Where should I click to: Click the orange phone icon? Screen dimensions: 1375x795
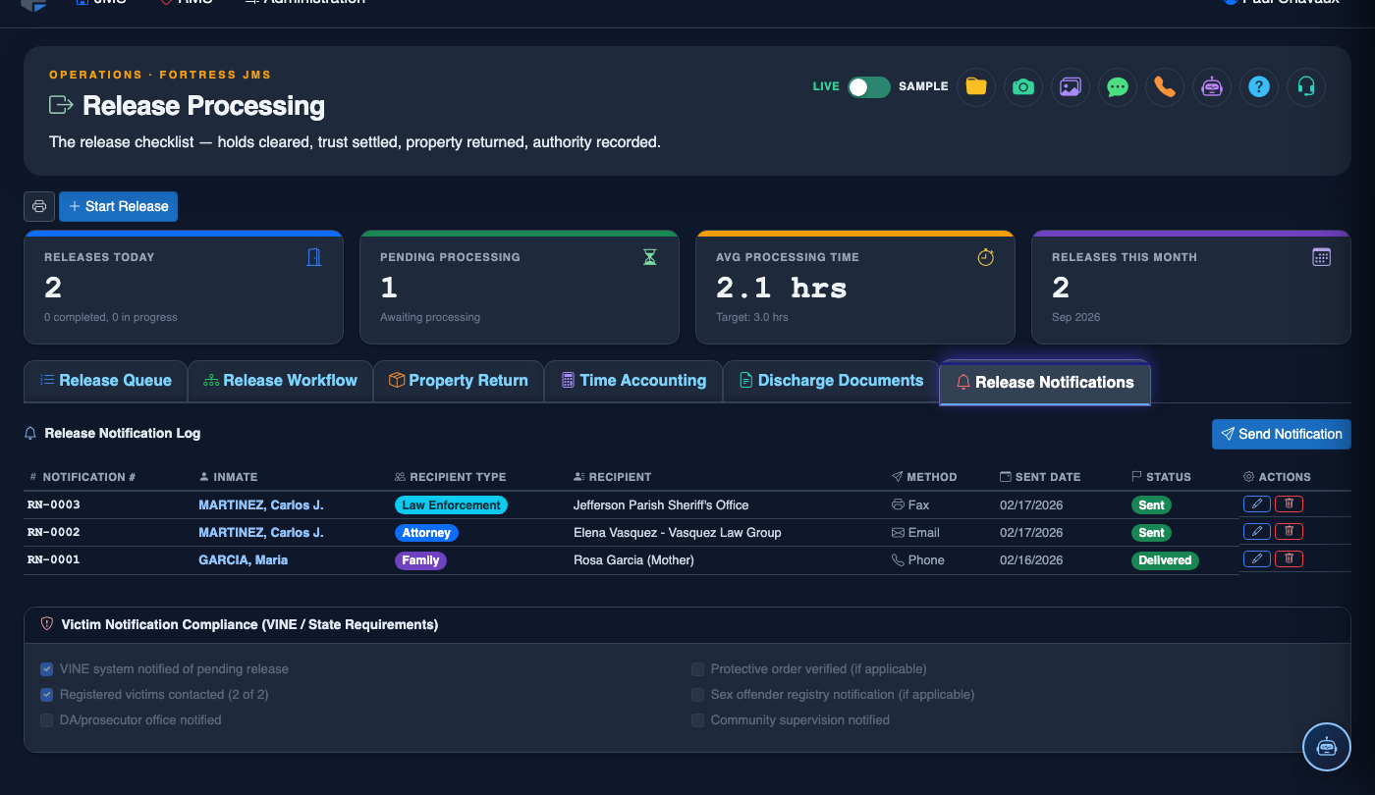coord(1164,86)
